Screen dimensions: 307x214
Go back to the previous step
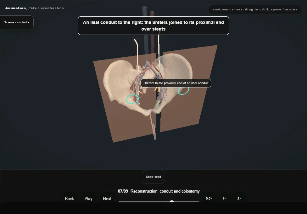(x=69, y=199)
